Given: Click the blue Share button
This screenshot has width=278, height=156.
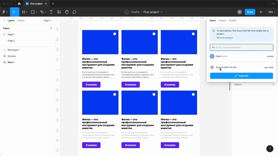Looking at the screenshot, I should [x=250, y=12].
